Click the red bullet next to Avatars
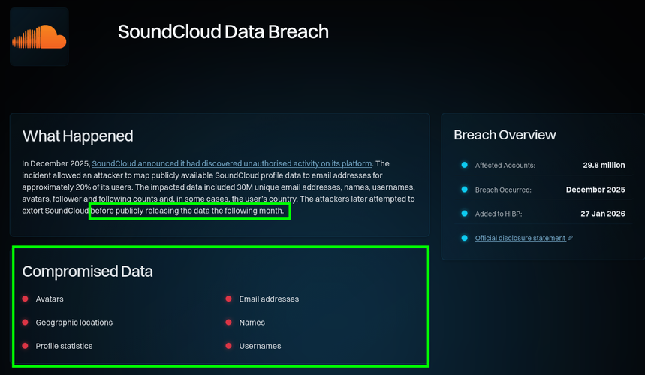Viewport: 645px width, 375px height. tap(25, 298)
